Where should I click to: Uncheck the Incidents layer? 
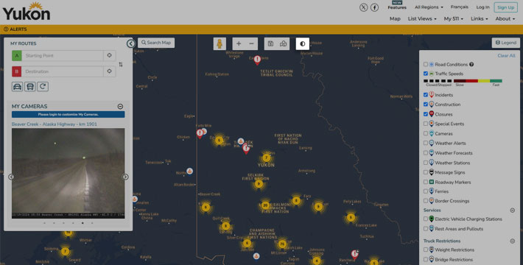(426, 95)
